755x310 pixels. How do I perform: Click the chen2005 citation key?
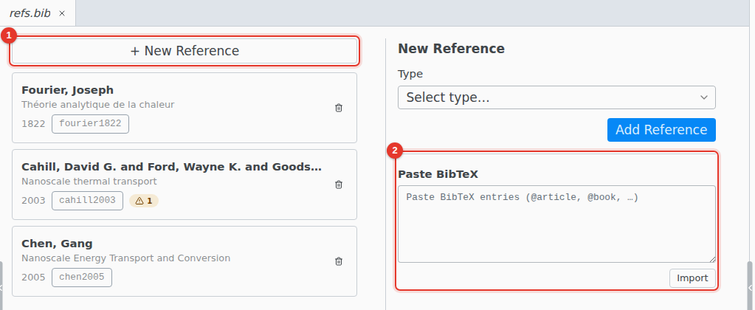point(82,278)
